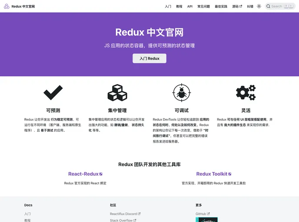299x222 pixels.
Task: Click the checkmark icon above 可预测
Action: click(53, 93)
